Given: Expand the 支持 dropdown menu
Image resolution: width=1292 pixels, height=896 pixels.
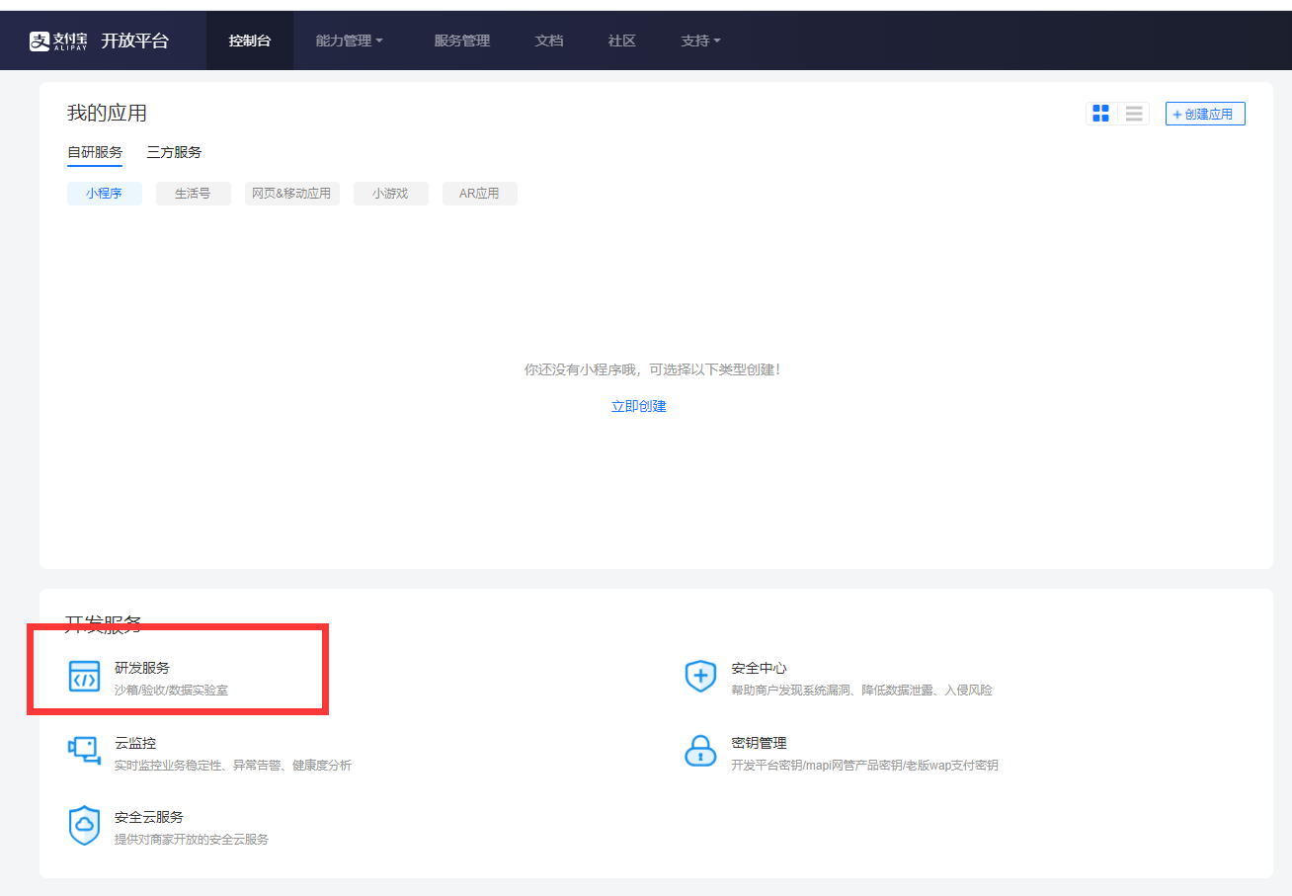Looking at the screenshot, I should 700,41.
